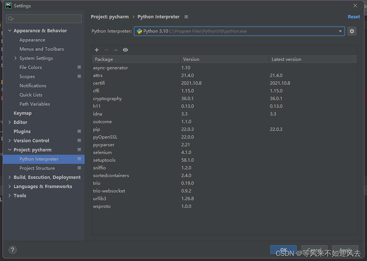367x261 pixels.
Task: Click the project icon beside File Colors
Action: tap(79, 67)
